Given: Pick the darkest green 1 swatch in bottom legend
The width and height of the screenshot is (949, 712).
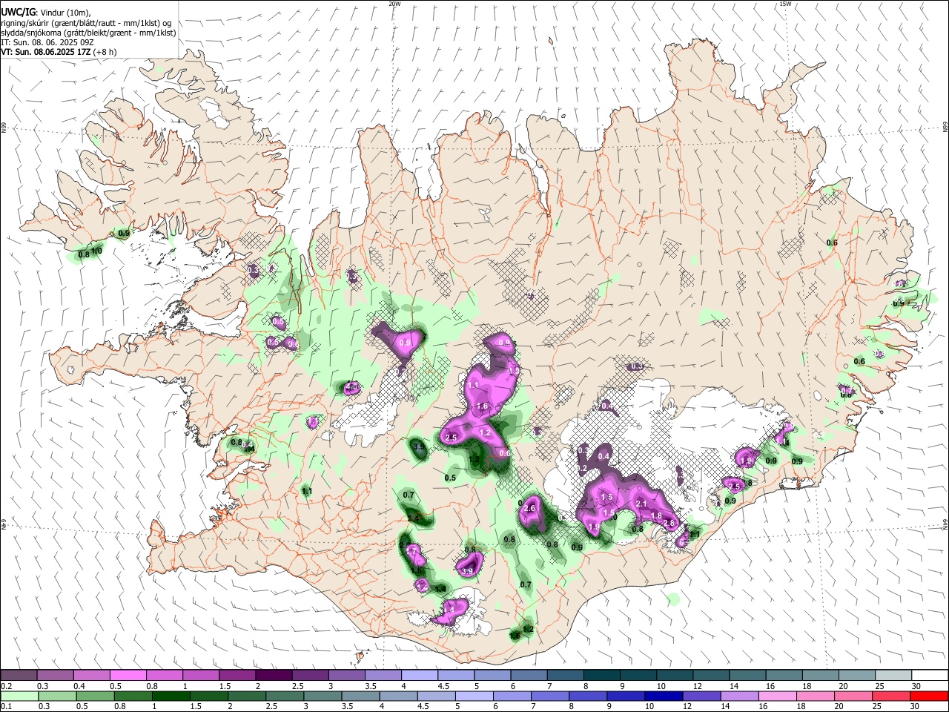Looking at the screenshot, I should pyautogui.click(x=171, y=696).
